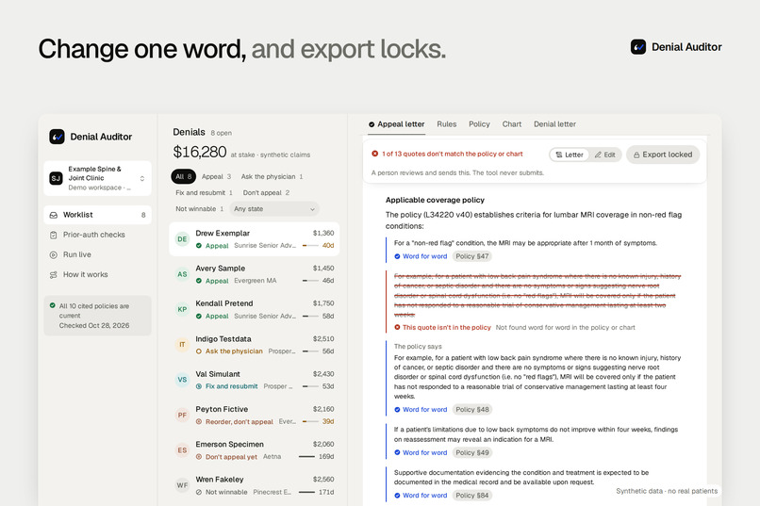760x506 pixels.
Task: Click the 171d deadline bar for Wren Fakeley
Action: pyautogui.click(x=306, y=492)
